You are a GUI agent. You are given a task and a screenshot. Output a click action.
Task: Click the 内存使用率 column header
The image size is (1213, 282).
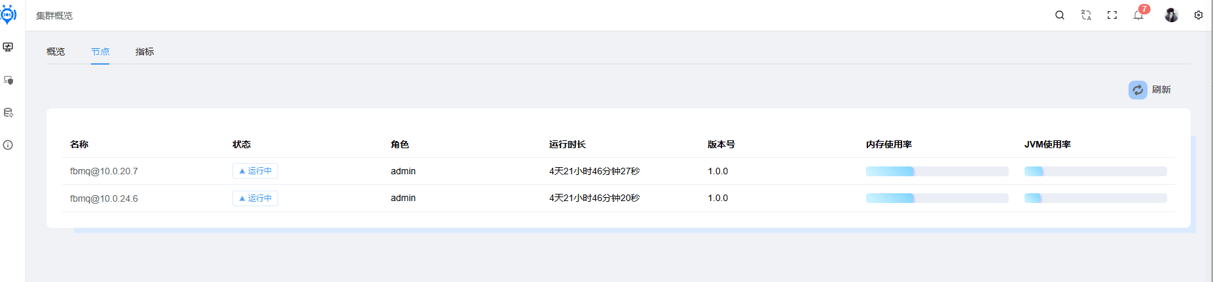889,144
